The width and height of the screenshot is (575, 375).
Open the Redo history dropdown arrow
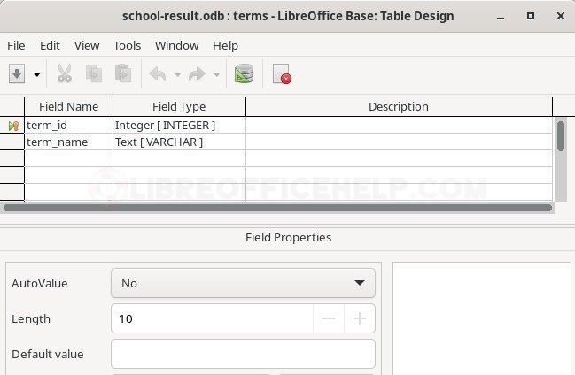point(217,75)
